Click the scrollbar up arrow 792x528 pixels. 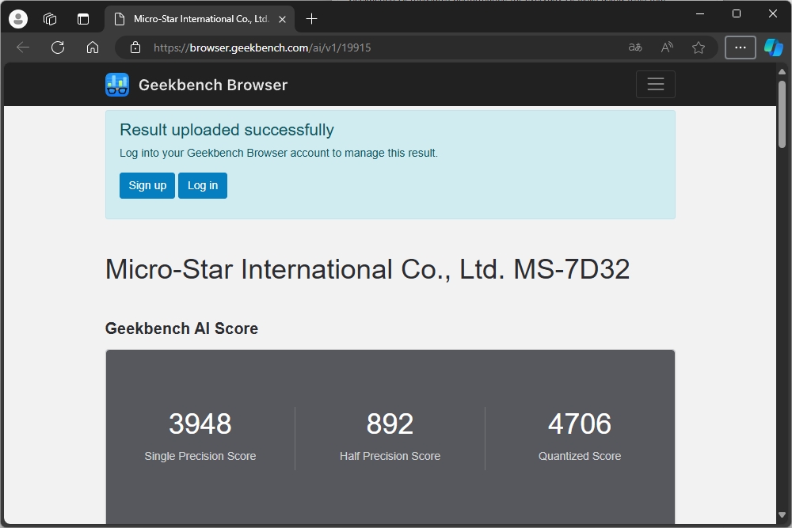782,72
